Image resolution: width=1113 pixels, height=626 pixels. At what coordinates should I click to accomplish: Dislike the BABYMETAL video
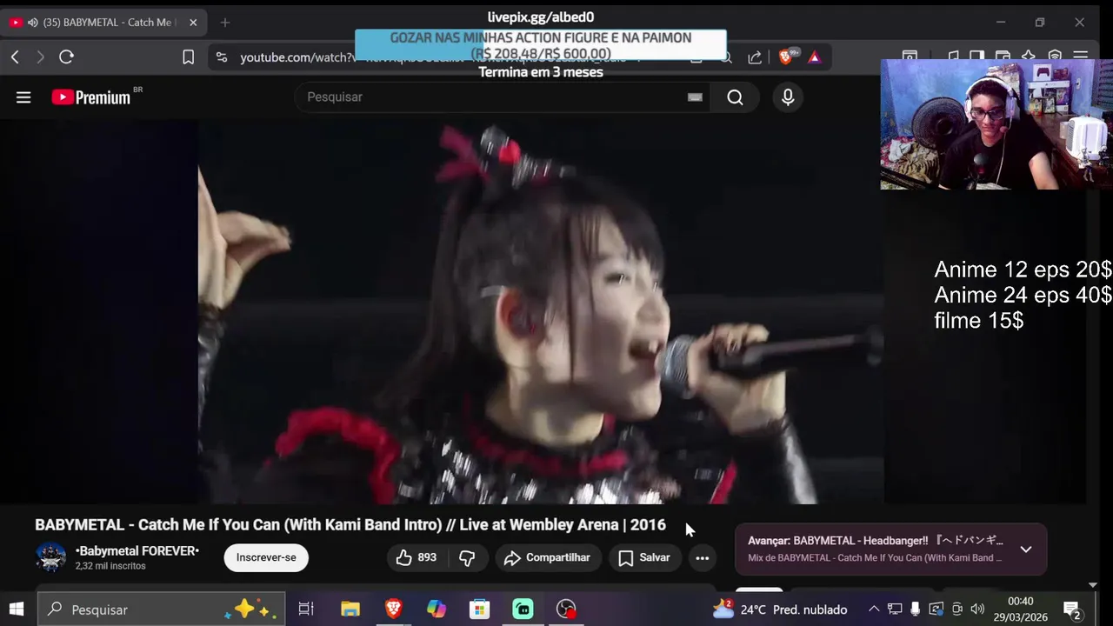point(467,558)
